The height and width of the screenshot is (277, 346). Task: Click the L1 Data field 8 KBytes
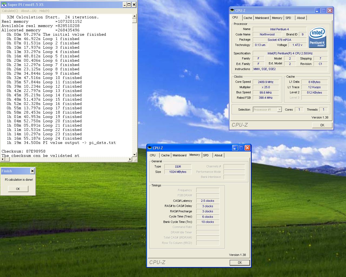coord(314,82)
